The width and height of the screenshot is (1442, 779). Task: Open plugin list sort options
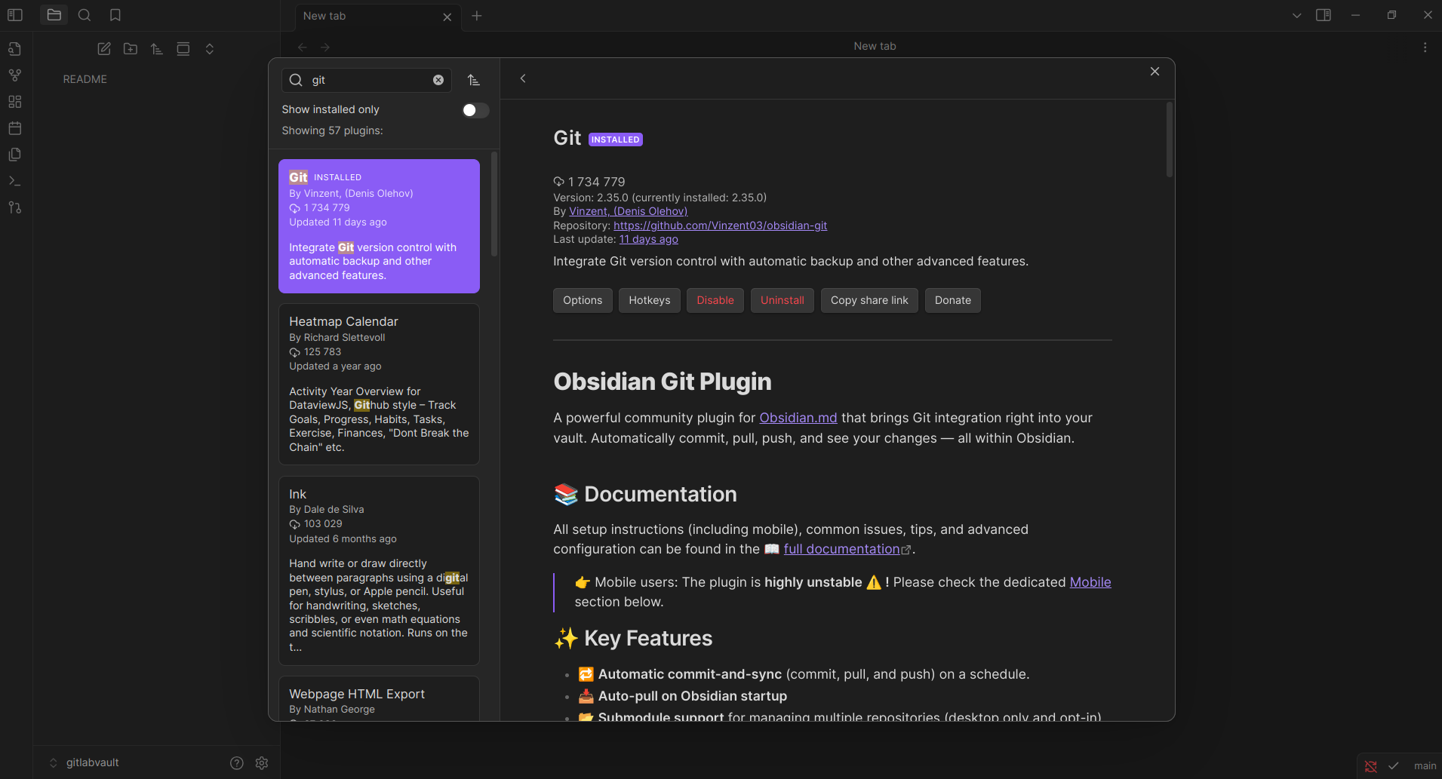point(474,80)
